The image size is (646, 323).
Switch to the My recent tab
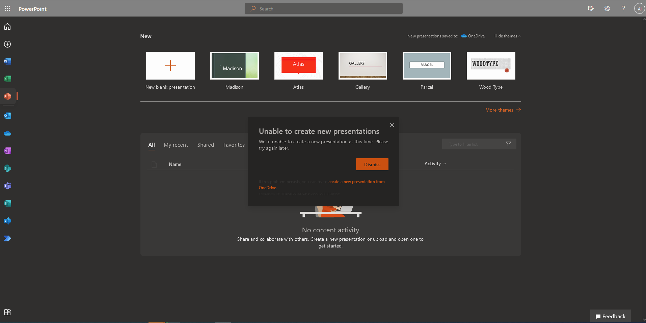point(176,145)
